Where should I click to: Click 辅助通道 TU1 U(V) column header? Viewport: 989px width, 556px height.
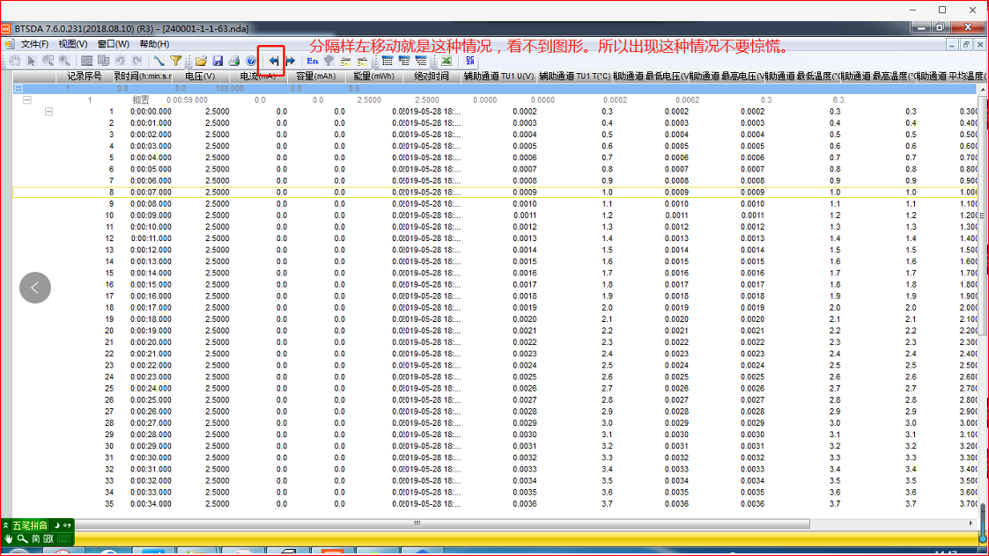coord(498,76)
